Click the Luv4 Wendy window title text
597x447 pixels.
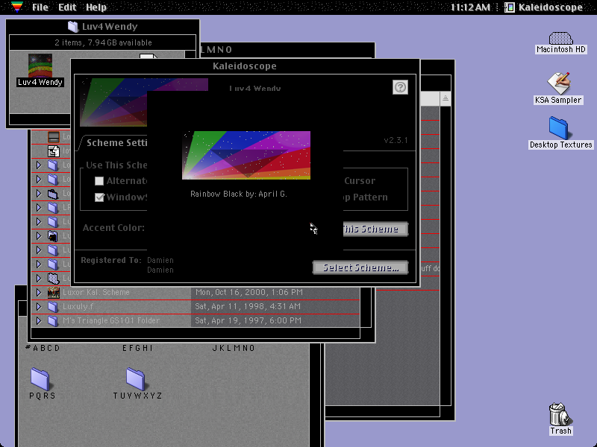point(110,27)
